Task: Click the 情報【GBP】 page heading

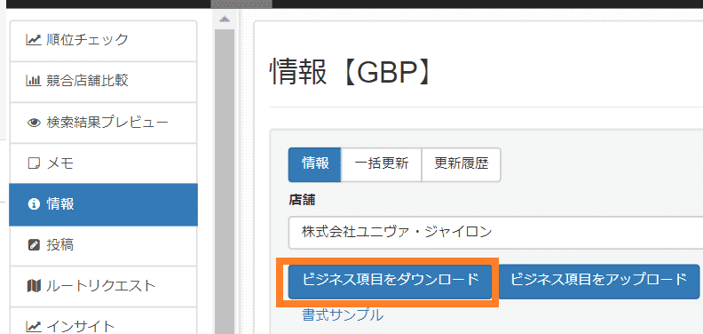Action: [350, 72]
